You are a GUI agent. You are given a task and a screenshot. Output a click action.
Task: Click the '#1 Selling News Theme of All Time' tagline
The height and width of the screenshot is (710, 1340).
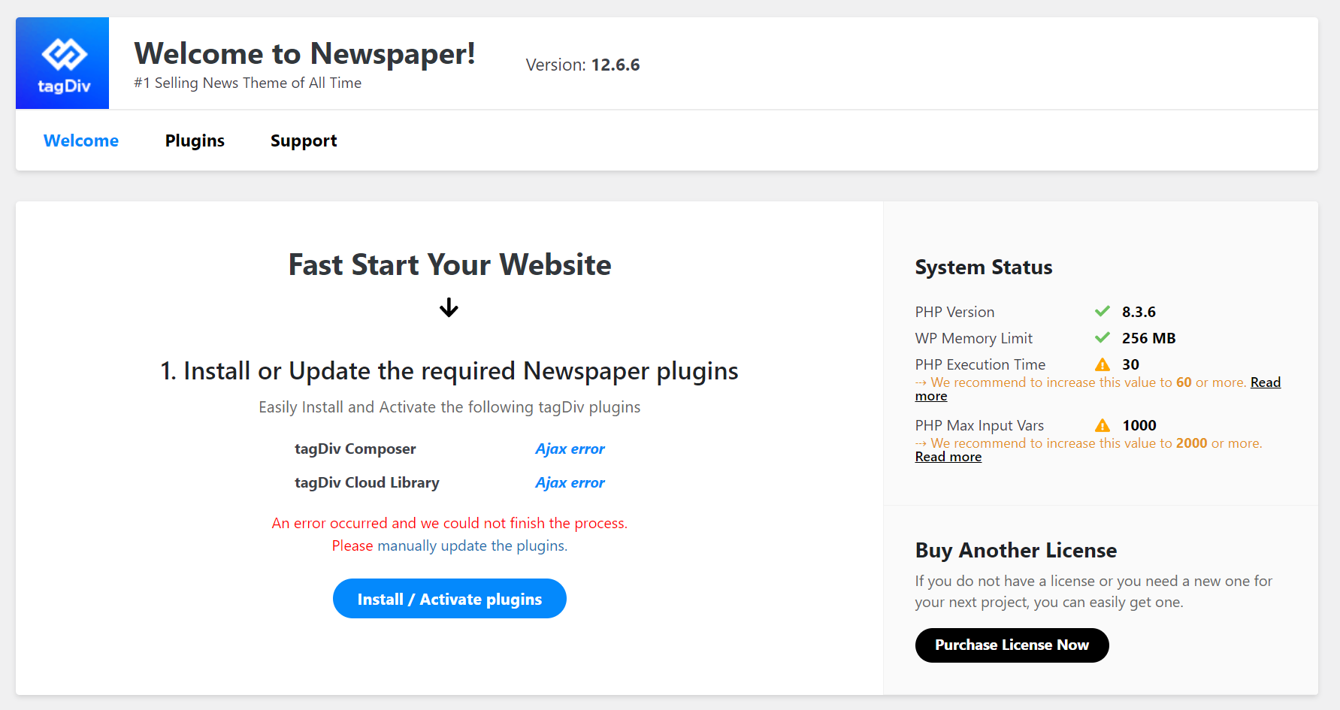[x=248, y=83]
